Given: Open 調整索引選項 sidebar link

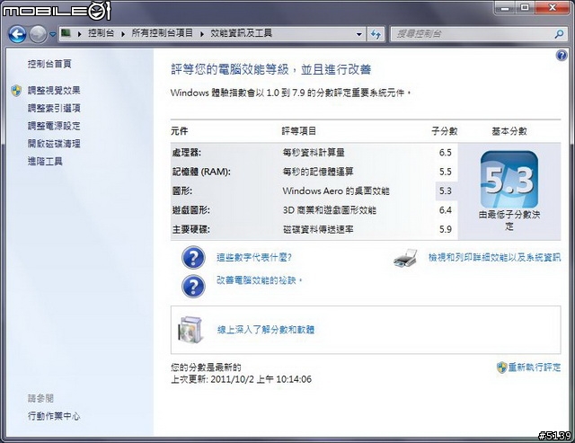Looking at the screenshot, I should tap(54, 108).
